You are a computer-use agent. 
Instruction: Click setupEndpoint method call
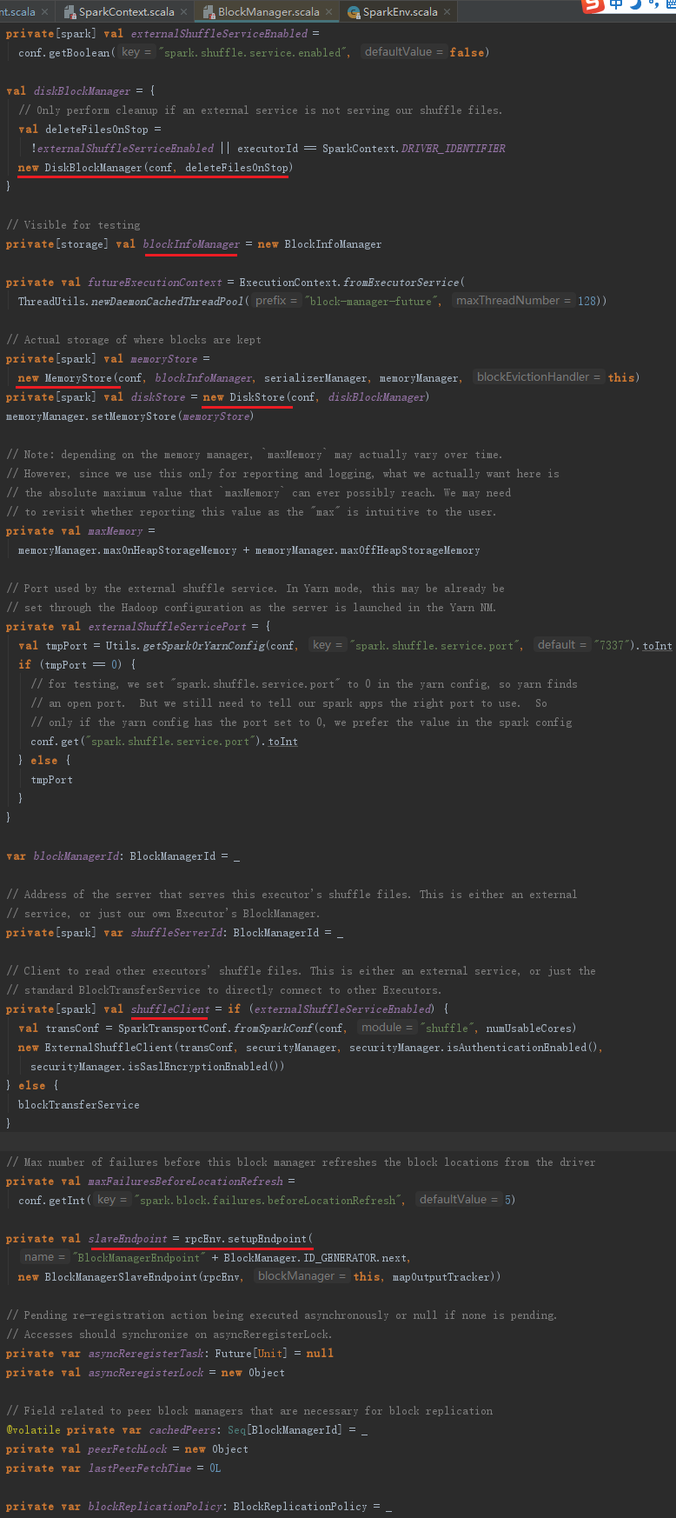[x=268, y=1239]
